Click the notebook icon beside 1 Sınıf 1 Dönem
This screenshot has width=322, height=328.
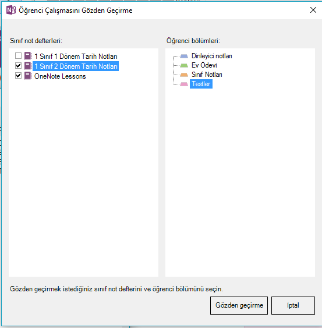tap(28, 56)
